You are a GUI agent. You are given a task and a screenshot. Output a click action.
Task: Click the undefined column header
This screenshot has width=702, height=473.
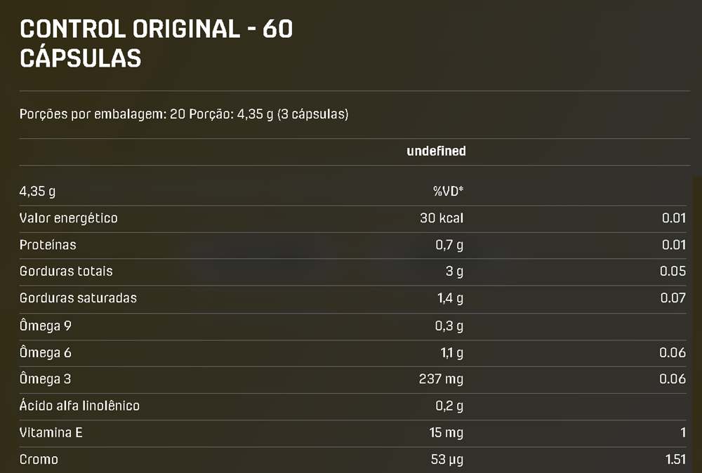pos(436,151)
